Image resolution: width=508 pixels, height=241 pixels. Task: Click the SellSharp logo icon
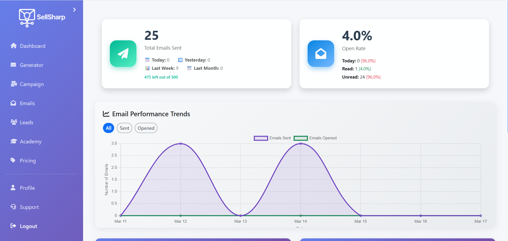click(x=27, y=18)
